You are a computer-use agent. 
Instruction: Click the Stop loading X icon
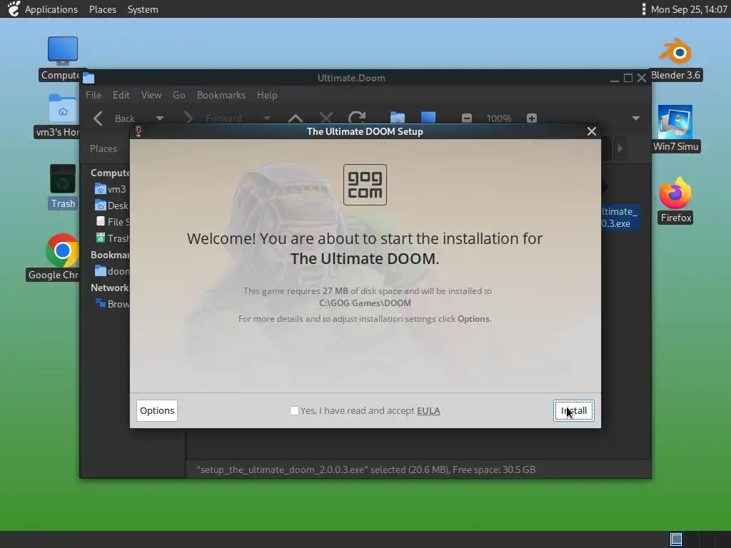tap(326, 118)
